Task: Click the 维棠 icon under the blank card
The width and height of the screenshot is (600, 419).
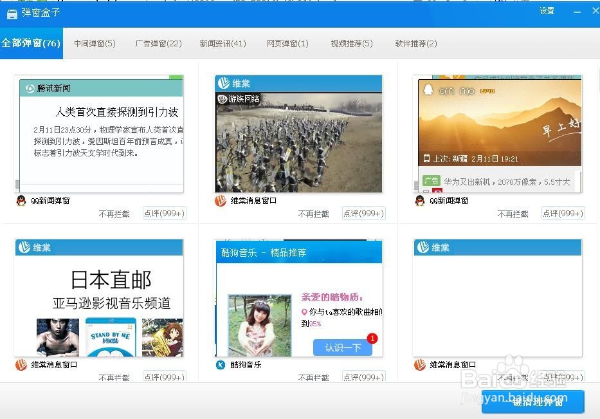Action: pos(420,365)
